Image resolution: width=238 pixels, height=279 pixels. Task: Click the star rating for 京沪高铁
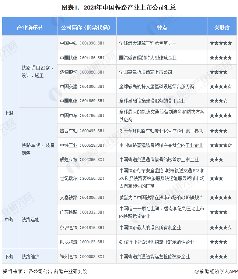coord(221,228)
